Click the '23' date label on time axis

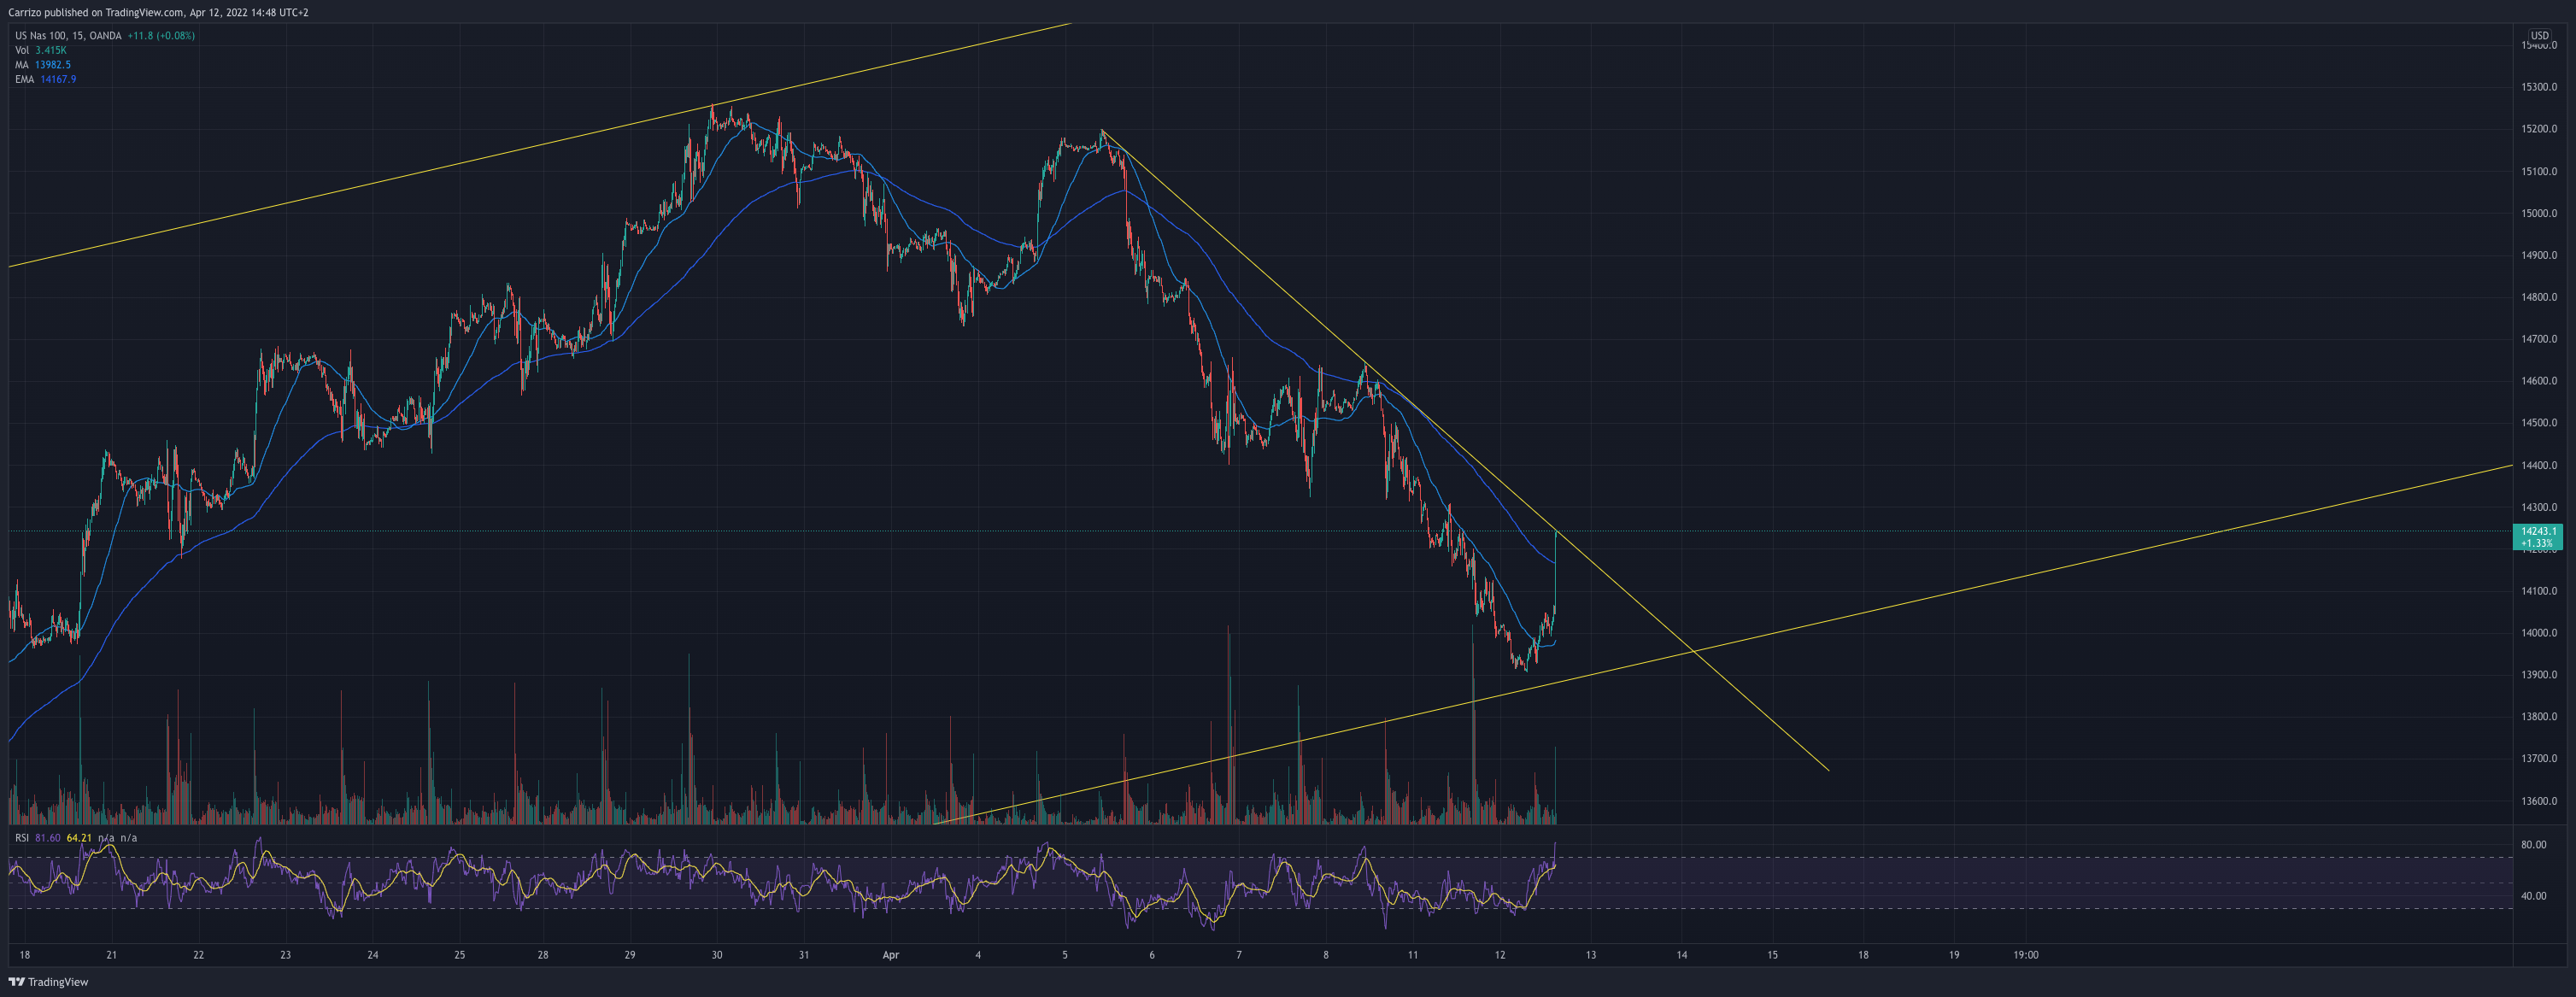(285, 955)
